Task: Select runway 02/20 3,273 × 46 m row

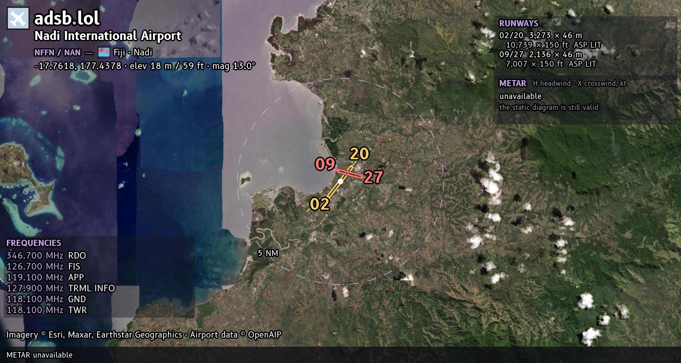Action: coord(540,35)
